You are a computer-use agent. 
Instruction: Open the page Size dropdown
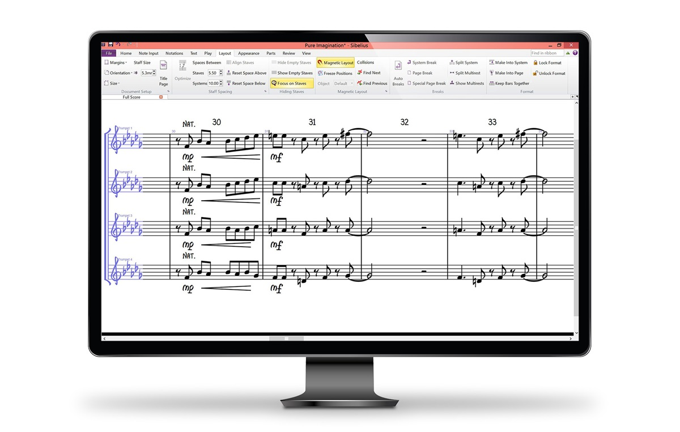(112, 83)
